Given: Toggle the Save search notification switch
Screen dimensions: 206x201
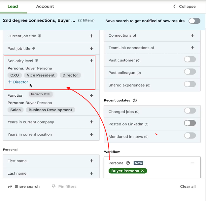Looking at the screenshot, I should click(194, 21).
